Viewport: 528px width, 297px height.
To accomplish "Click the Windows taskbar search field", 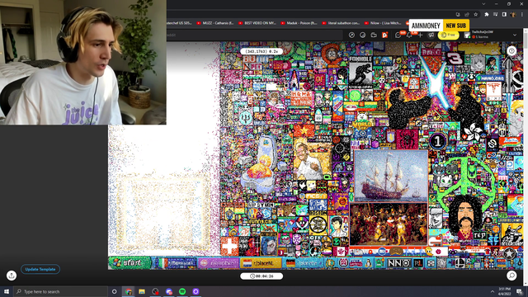I will 60,291.
